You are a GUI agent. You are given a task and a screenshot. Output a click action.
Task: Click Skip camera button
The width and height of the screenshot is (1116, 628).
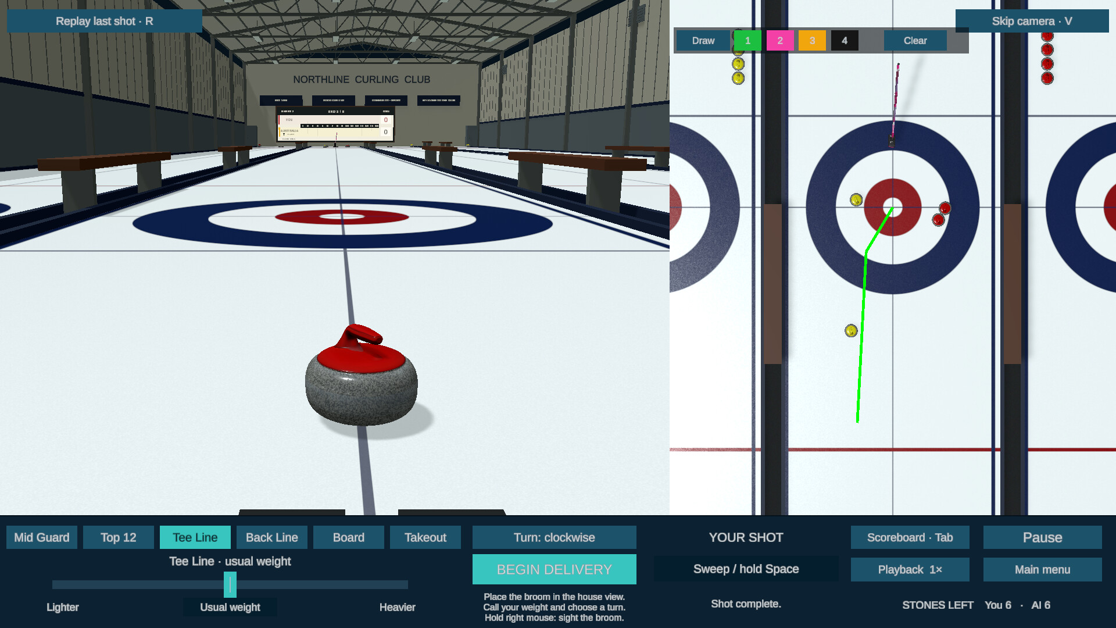[x=1032, y=21]
